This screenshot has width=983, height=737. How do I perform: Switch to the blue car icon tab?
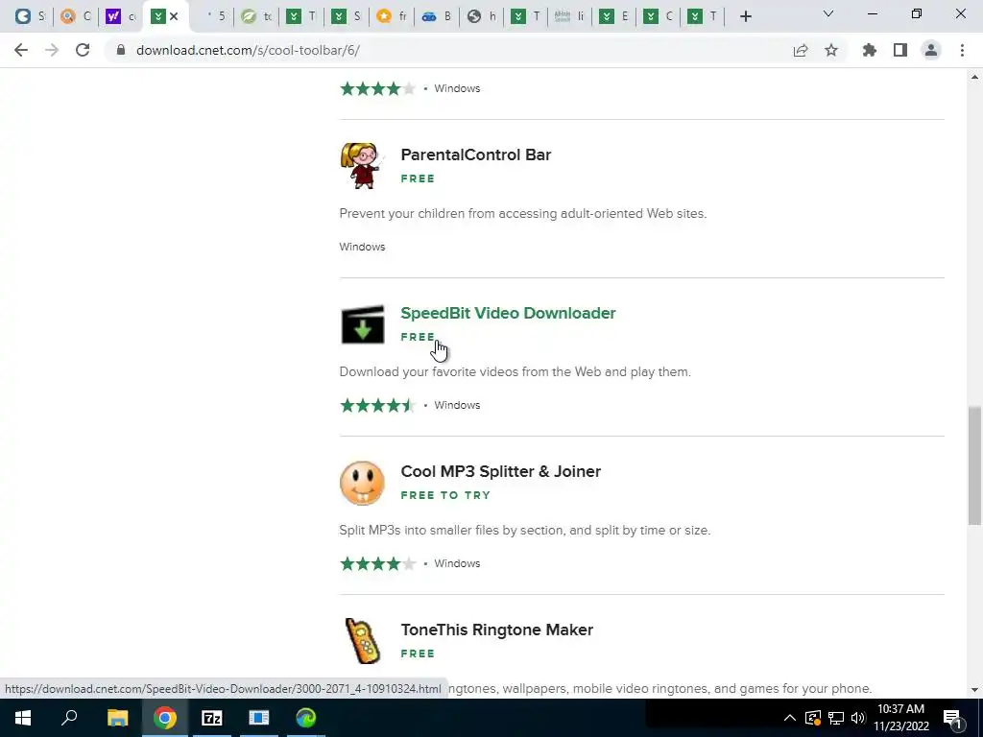437,16
